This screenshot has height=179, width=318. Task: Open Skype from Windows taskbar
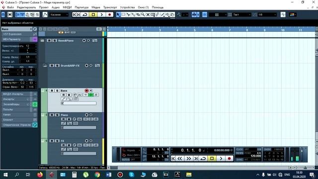click(131, 175)
